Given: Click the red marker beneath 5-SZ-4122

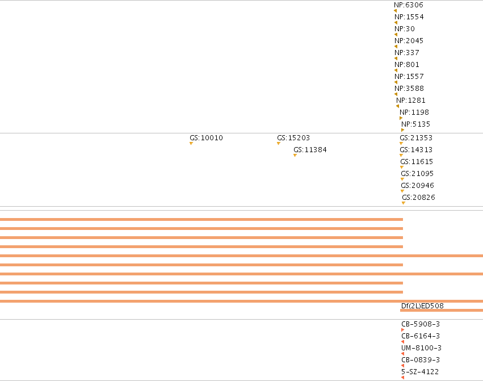Looking at the screenshot, I should 402,378.
